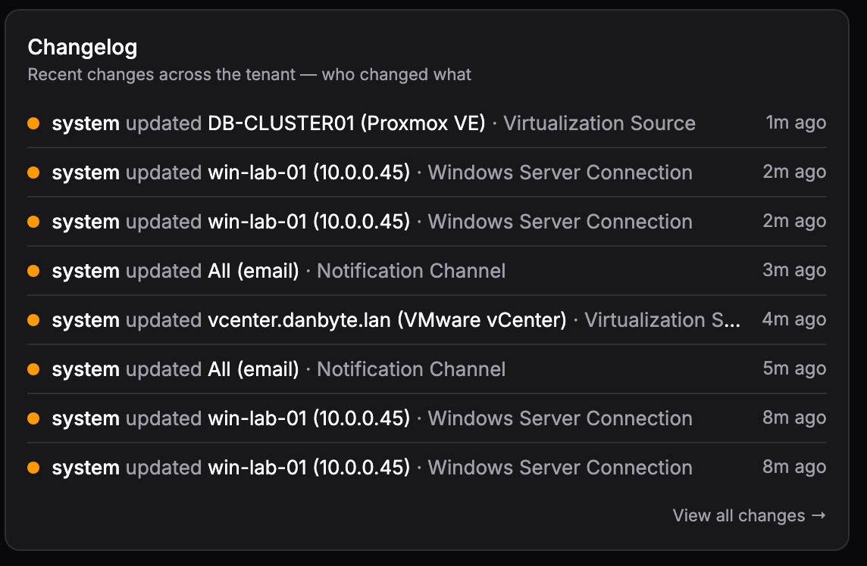Viewport: 867px width, 566px height.
Task: Click the Changelog heading
Action: [83, 48]
